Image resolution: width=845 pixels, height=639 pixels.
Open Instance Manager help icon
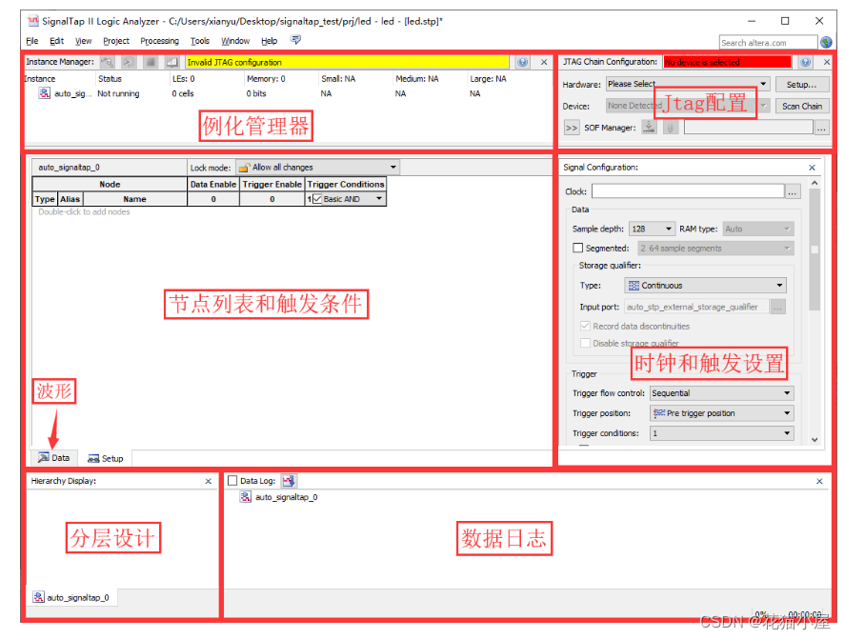(522, 62)
